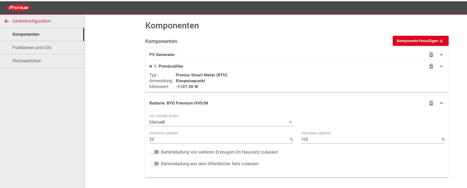Enable battery charging from other generators
Screen dimensions: 467x188
coord(154,152)
